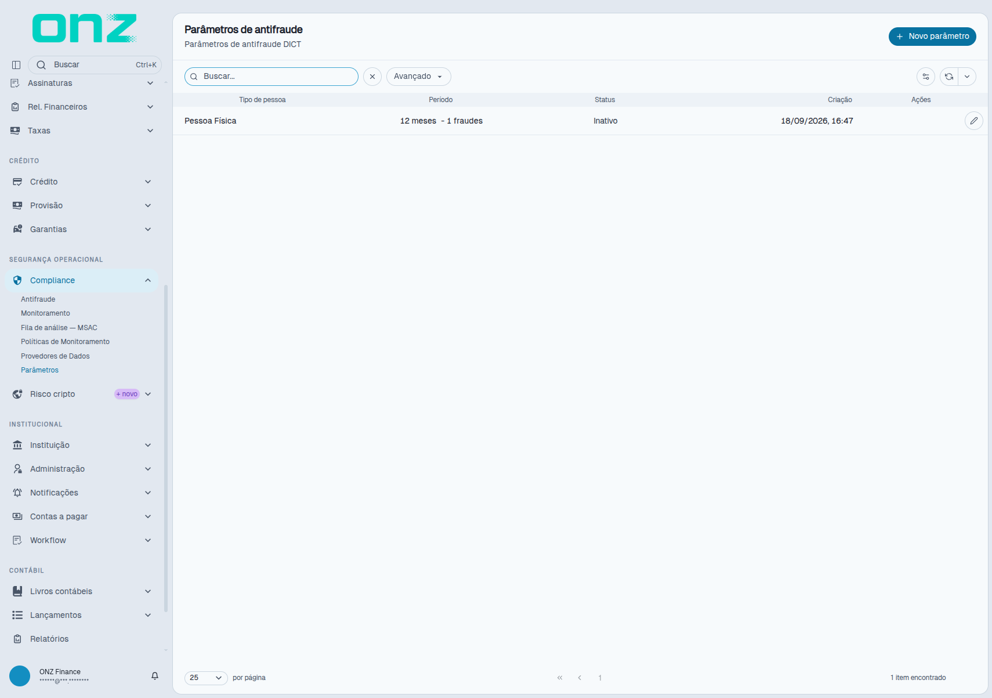Click the Status column header

(x=604, y=100)
